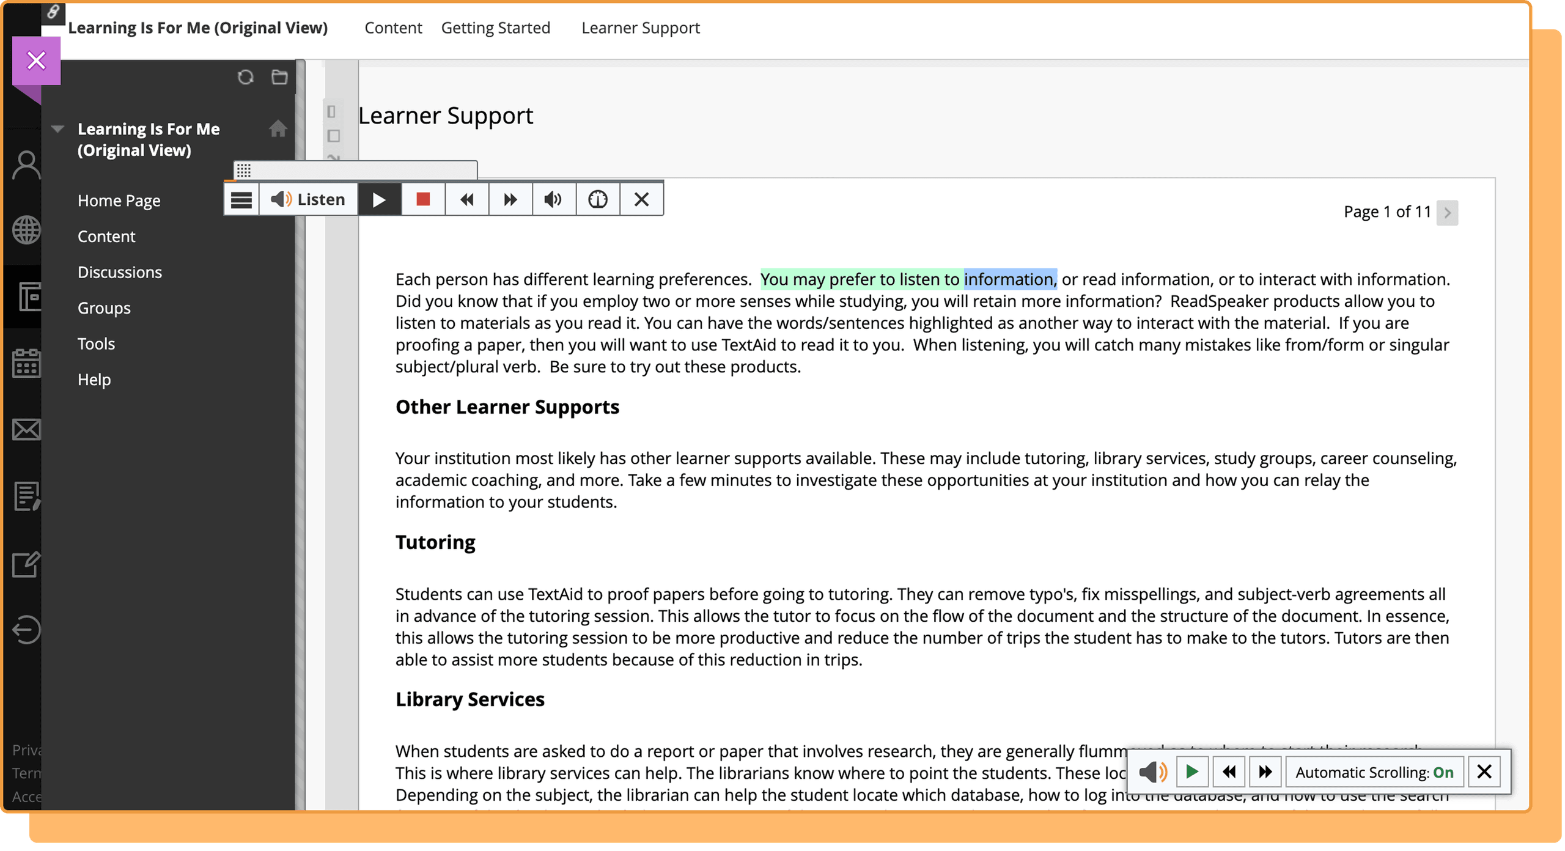
Task: Rewind in the ReadSpeaker toolbar
Action: click(x=467, y=199)
